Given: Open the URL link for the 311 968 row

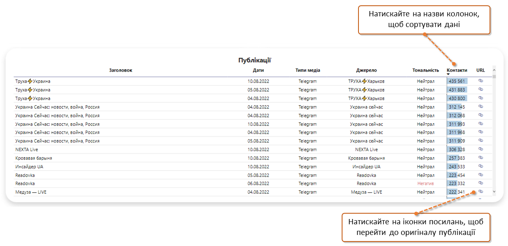Looking at the screenshot, I should coord(481,132).
